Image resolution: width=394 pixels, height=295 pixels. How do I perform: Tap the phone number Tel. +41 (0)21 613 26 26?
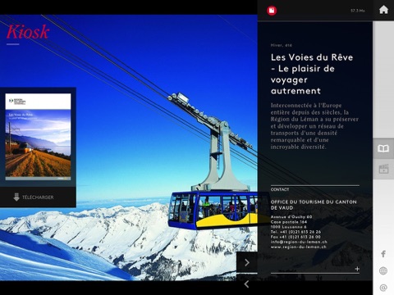pos(295,232)
